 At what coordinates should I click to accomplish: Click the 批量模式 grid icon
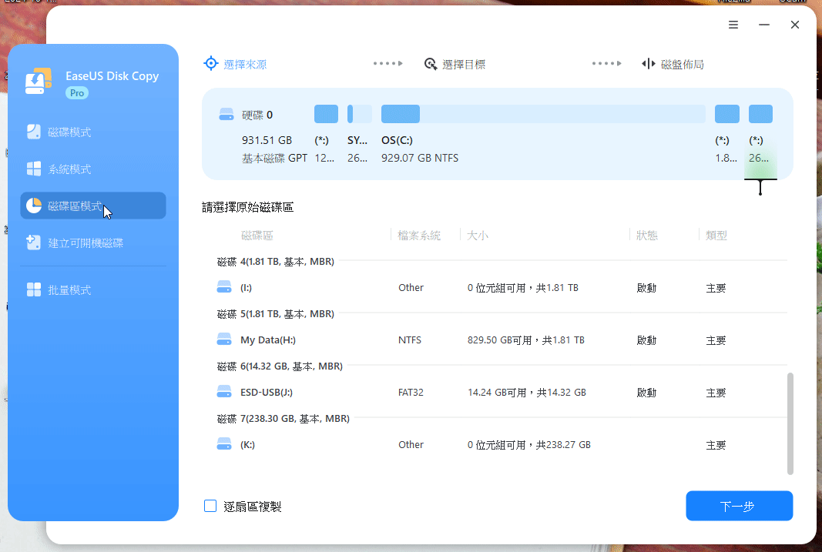pos(34,289)
